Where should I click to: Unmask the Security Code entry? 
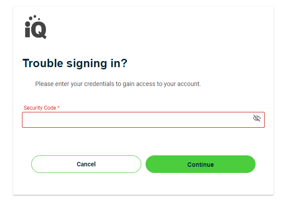(257, 118)
